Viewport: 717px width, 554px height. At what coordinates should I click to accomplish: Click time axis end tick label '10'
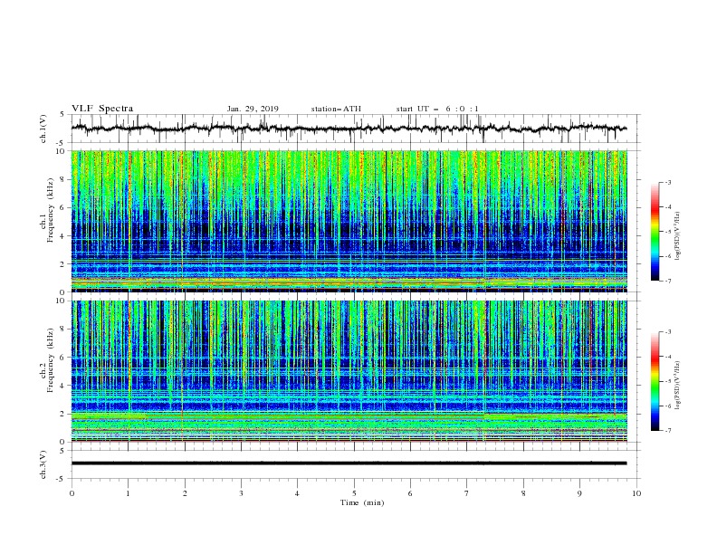(636, 493)
